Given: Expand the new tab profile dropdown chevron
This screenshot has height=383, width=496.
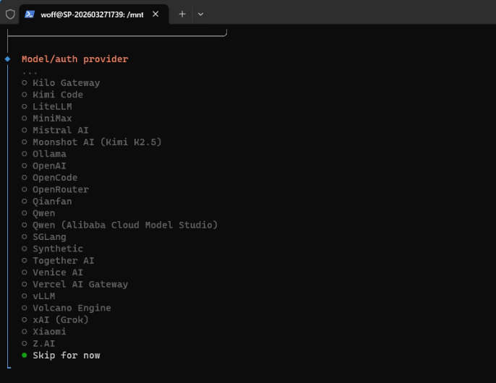Looking at the screenshot, I should (200, 14).
